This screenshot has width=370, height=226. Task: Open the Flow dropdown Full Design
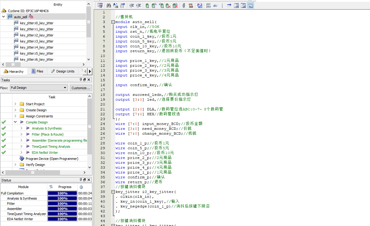(x=38, y=88)
